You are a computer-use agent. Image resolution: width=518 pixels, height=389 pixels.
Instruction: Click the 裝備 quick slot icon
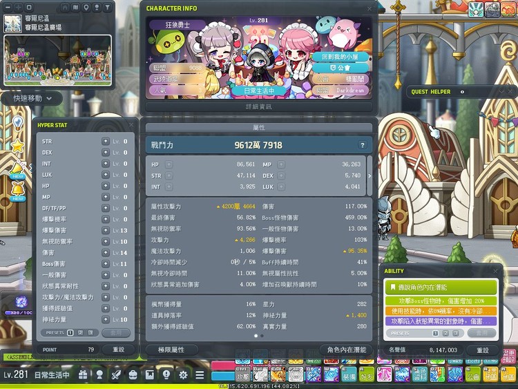(x=349, y=374)
